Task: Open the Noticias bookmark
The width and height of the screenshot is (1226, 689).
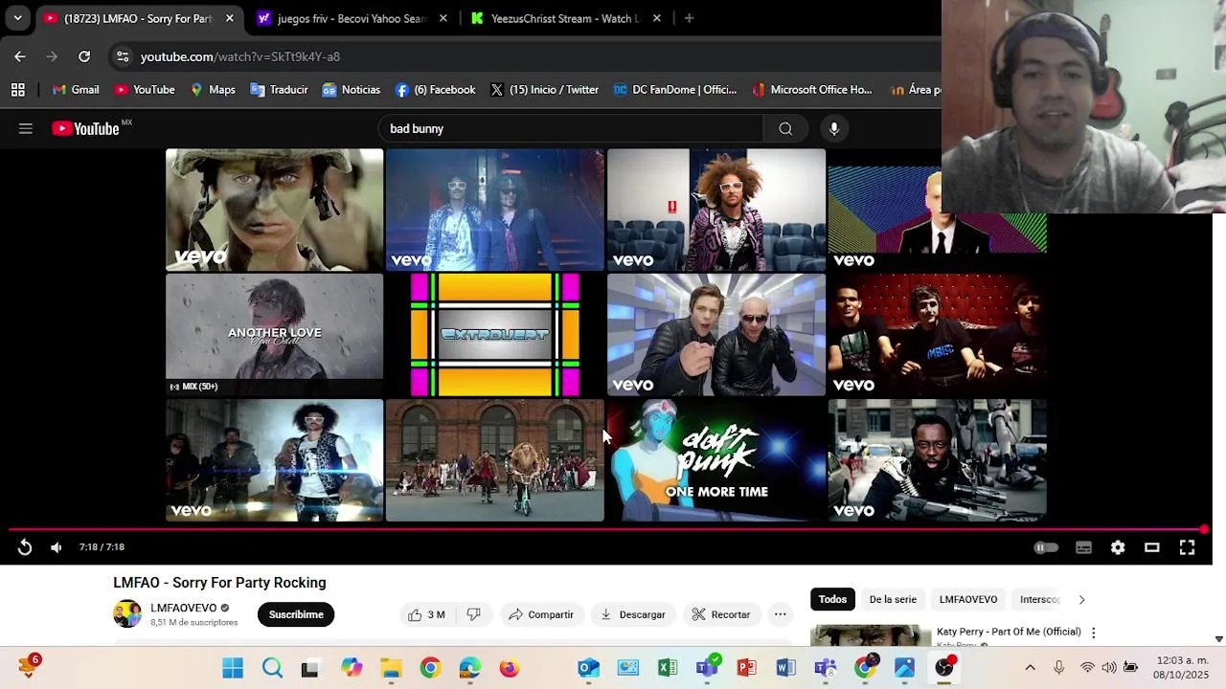Action: (x=352, y=89)
